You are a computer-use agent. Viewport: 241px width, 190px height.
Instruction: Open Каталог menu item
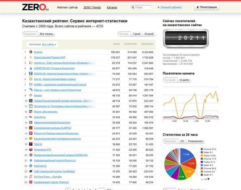pos(112,7)
